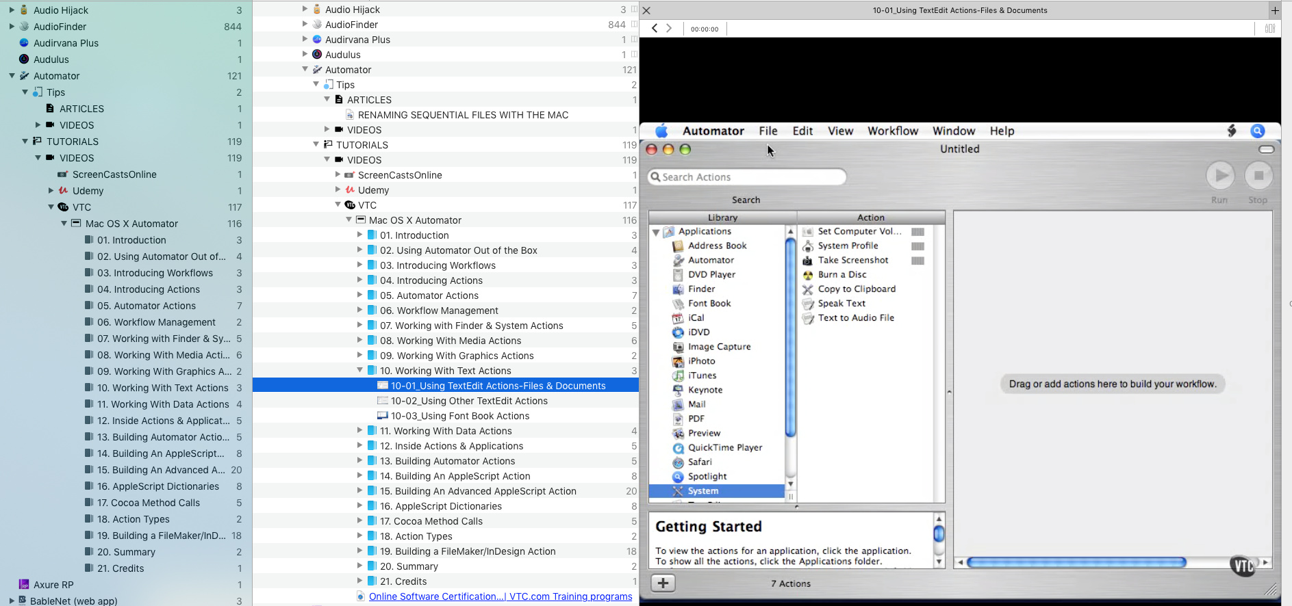Collapse the 10. Working With Text Actions folder
Image resolution: width=1292 pixels, height=606 pixels.
[360, 371]
